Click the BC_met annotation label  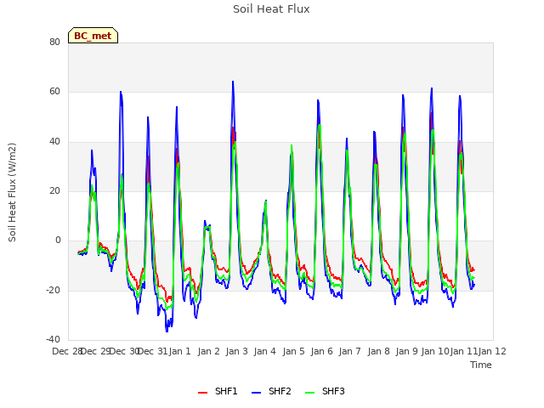[x=93, y=36]
